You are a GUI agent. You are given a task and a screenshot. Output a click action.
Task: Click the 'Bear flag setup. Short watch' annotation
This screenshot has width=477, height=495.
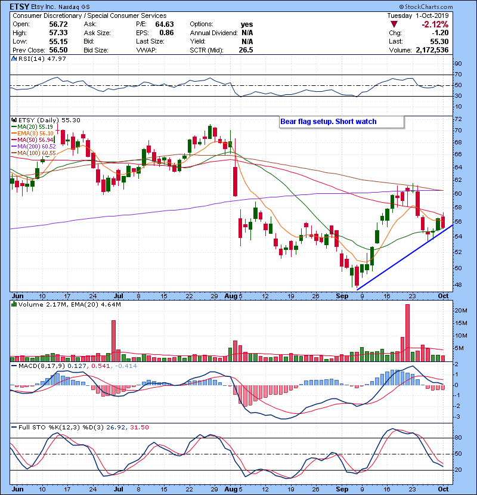point(342,122)
